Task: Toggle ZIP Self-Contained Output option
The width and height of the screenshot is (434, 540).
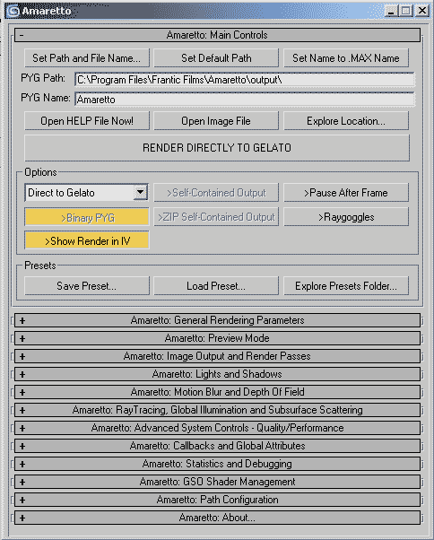Action: point(216,217)
